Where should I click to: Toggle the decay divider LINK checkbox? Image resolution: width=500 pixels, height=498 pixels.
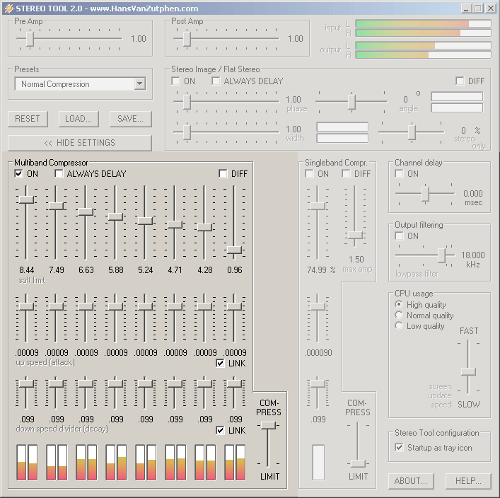click(x=220, y=430)
